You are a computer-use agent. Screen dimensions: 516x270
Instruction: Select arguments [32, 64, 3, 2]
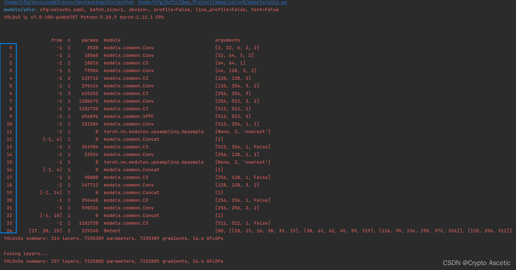coord(234,55)
